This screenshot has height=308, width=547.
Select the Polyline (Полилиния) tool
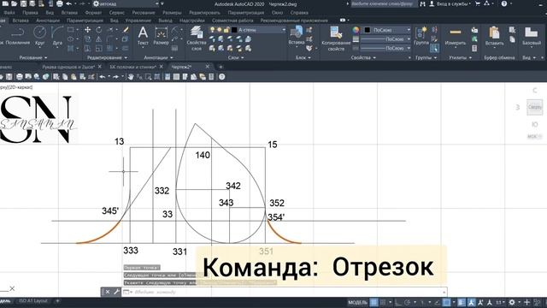[17, 36]
